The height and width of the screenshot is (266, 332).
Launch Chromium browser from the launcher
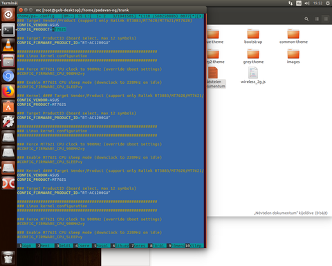click(x=8, y=76)
